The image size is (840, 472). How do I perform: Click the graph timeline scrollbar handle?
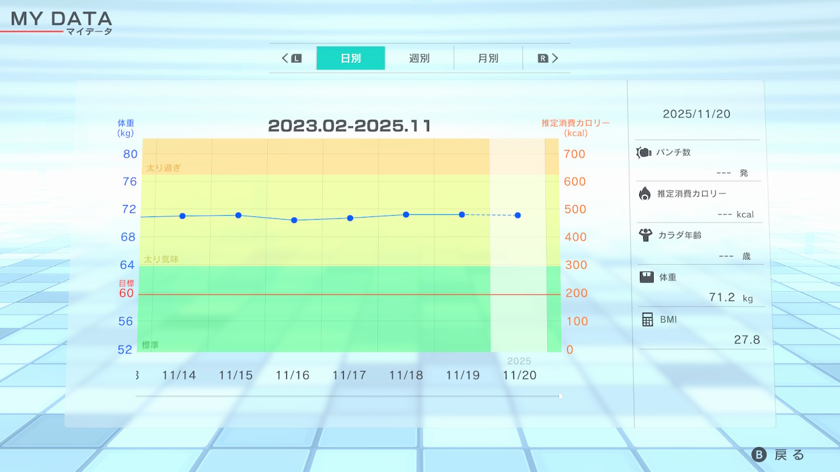[x=560, y=396]
